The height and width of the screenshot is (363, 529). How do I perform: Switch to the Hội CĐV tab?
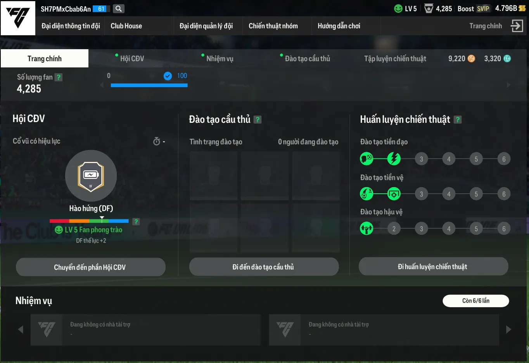(x=132, y=58)
